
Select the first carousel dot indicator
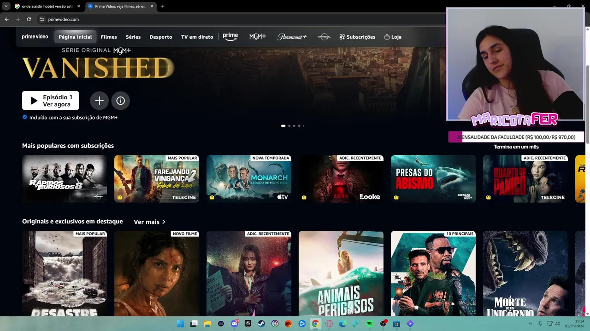click(283, 126)
